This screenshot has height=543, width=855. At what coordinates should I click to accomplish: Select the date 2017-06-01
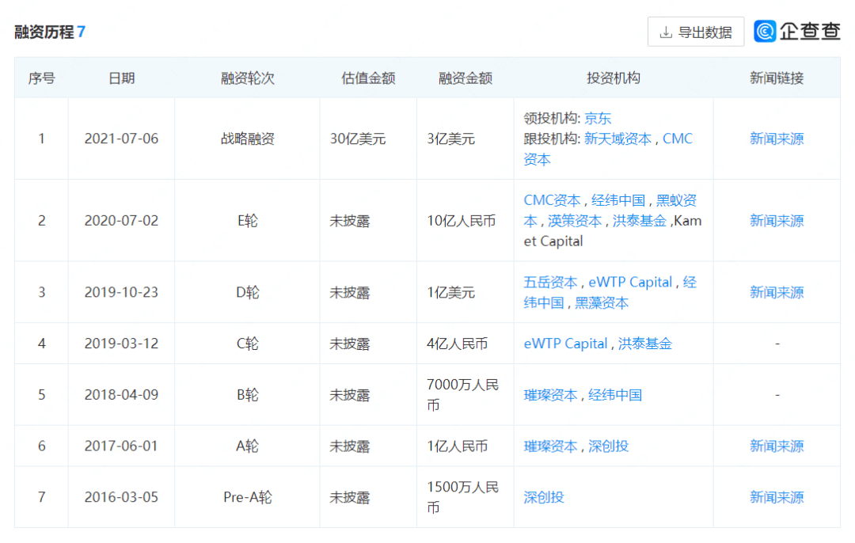(x=121, y=446)
